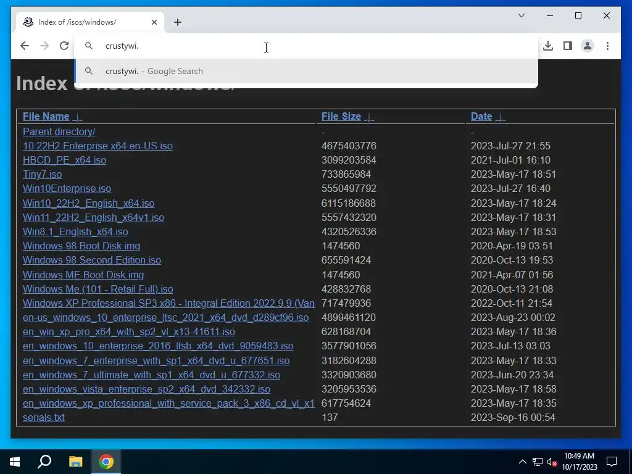Click en_windows_7_enterprise_with_sp1 iso link
The image size is (632, 474).
point(156,360)
